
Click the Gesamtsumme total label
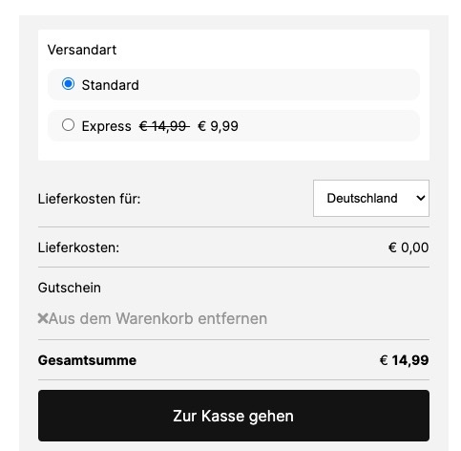(x=87, y=360)
